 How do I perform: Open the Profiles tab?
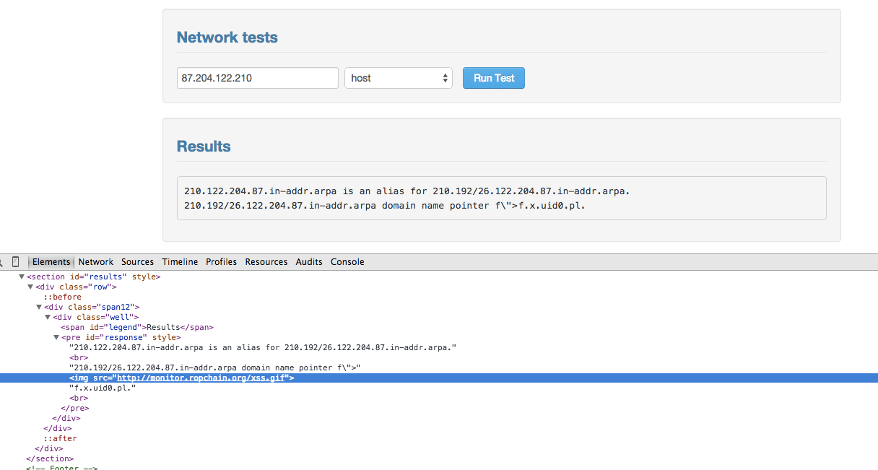click(221, 262)
